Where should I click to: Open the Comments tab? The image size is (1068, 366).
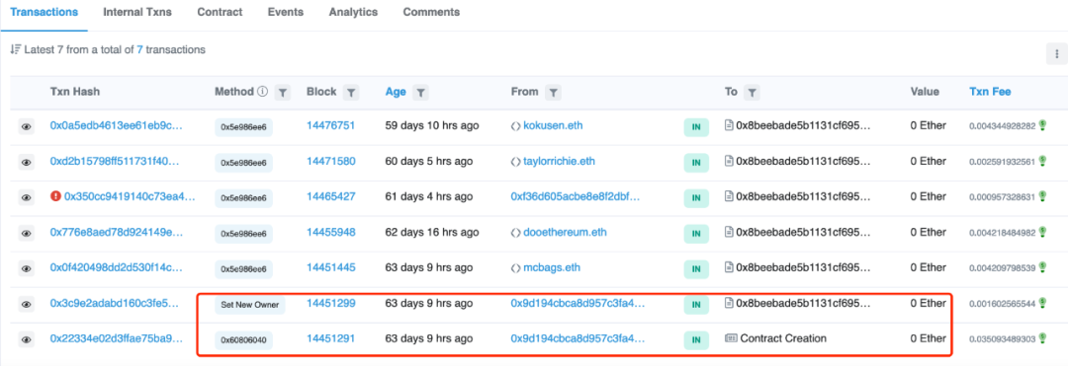(431, 12)
